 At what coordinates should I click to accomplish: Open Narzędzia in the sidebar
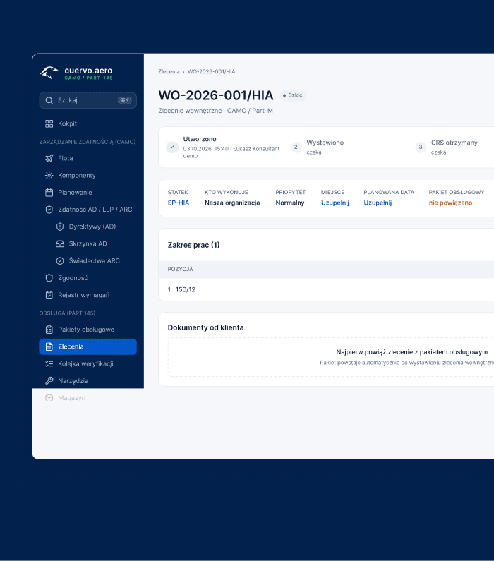click(x=88, y=380)
